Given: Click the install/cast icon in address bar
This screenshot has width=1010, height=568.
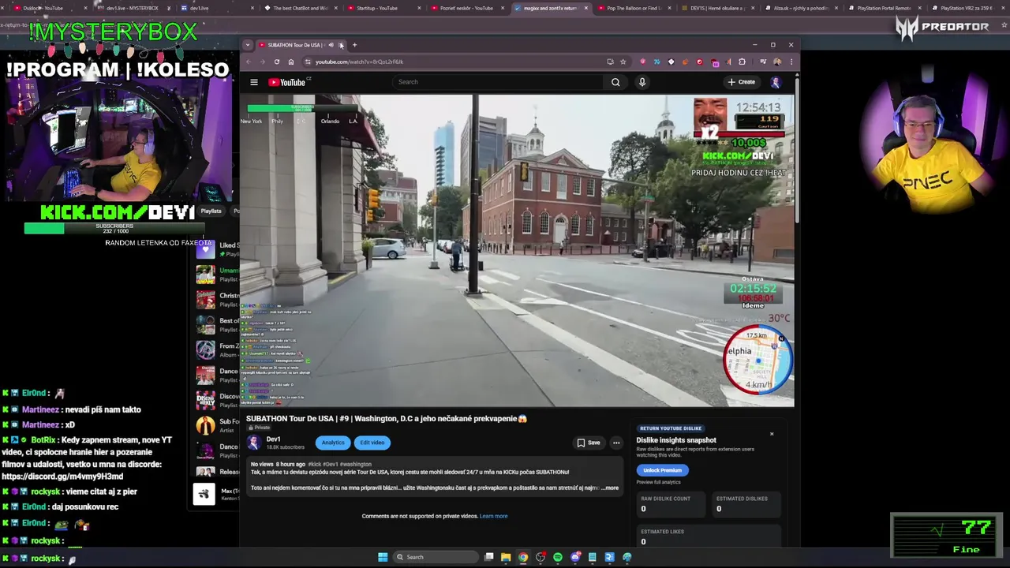Looking at the screenshot, I should tap(610, 62).
